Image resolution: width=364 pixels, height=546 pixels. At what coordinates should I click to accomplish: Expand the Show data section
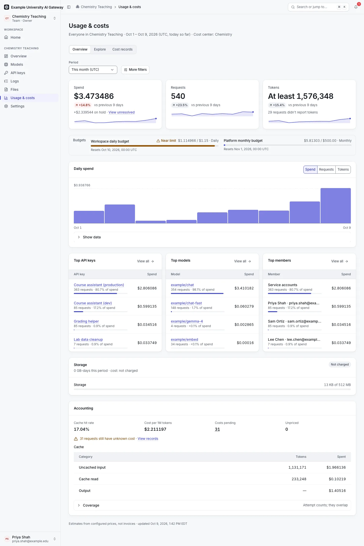tap(212, 237)
